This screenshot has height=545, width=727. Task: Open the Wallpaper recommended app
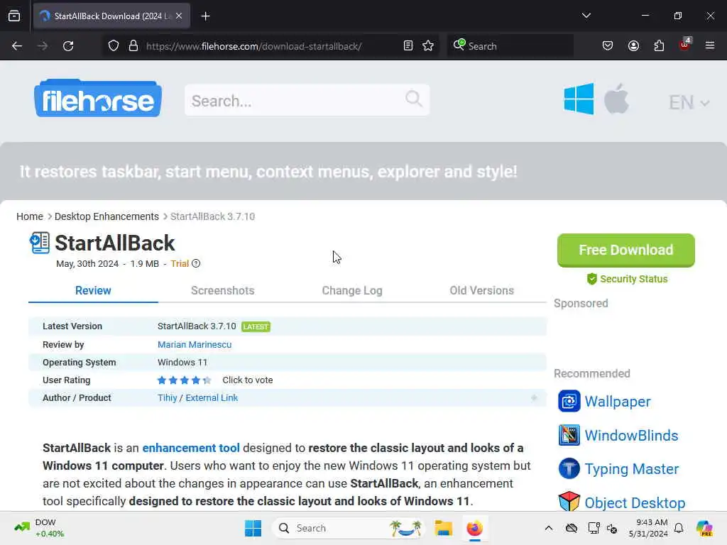click(618, 402)
